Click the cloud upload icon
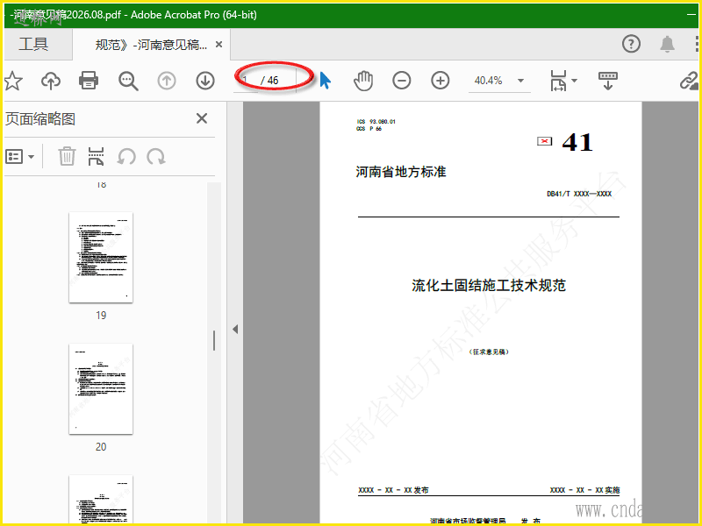The image size is (702, 526). (51, 81)
